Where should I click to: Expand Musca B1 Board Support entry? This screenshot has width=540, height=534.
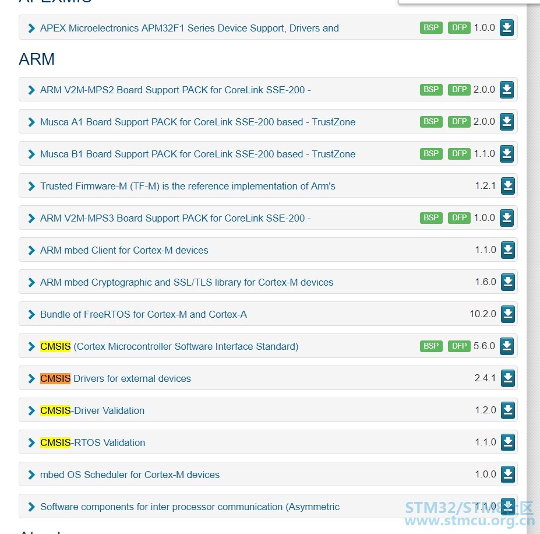tap(31, 154)
